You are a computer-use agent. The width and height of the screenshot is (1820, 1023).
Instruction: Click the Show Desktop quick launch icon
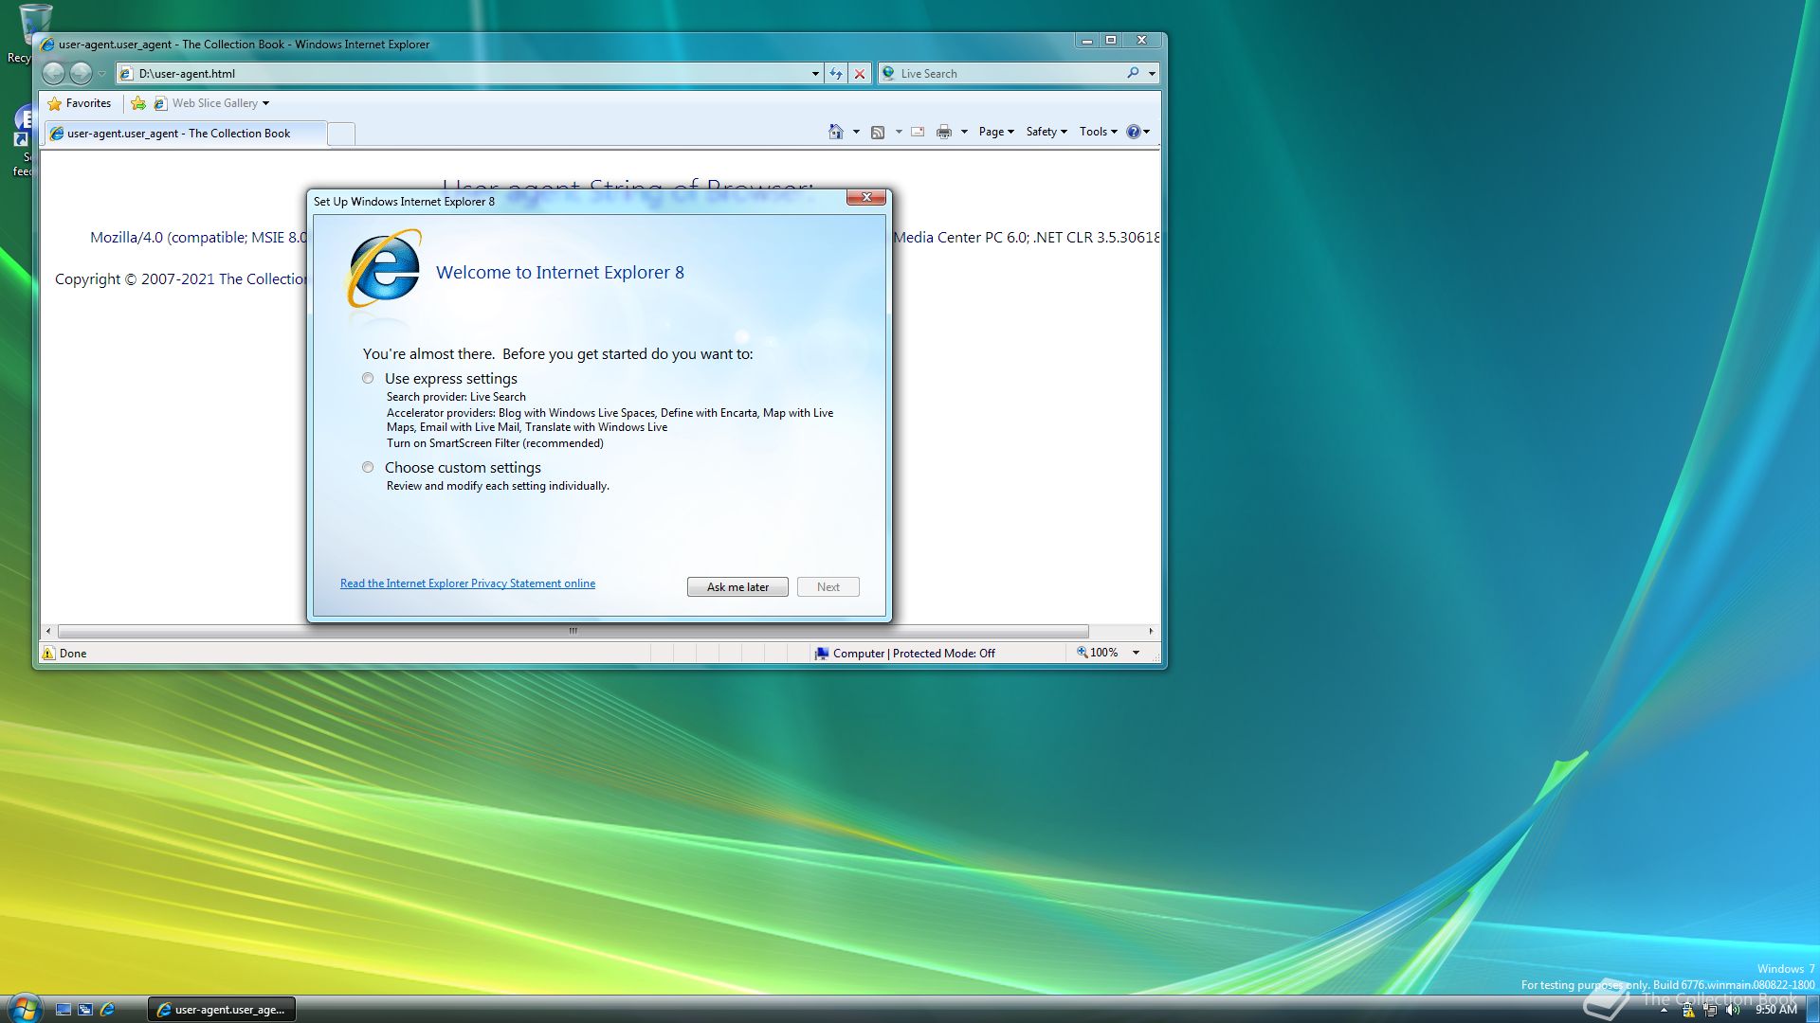point(64,1010)
